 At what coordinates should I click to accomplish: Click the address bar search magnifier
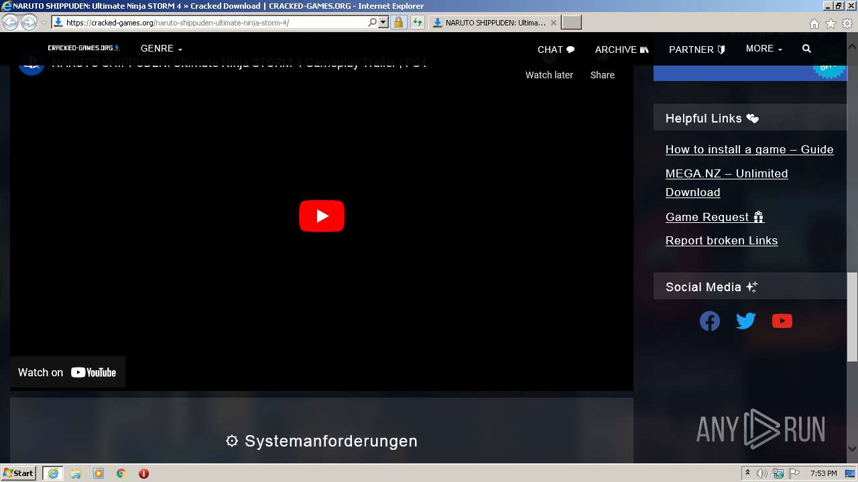pyautogui.click(x=373, y=23)
